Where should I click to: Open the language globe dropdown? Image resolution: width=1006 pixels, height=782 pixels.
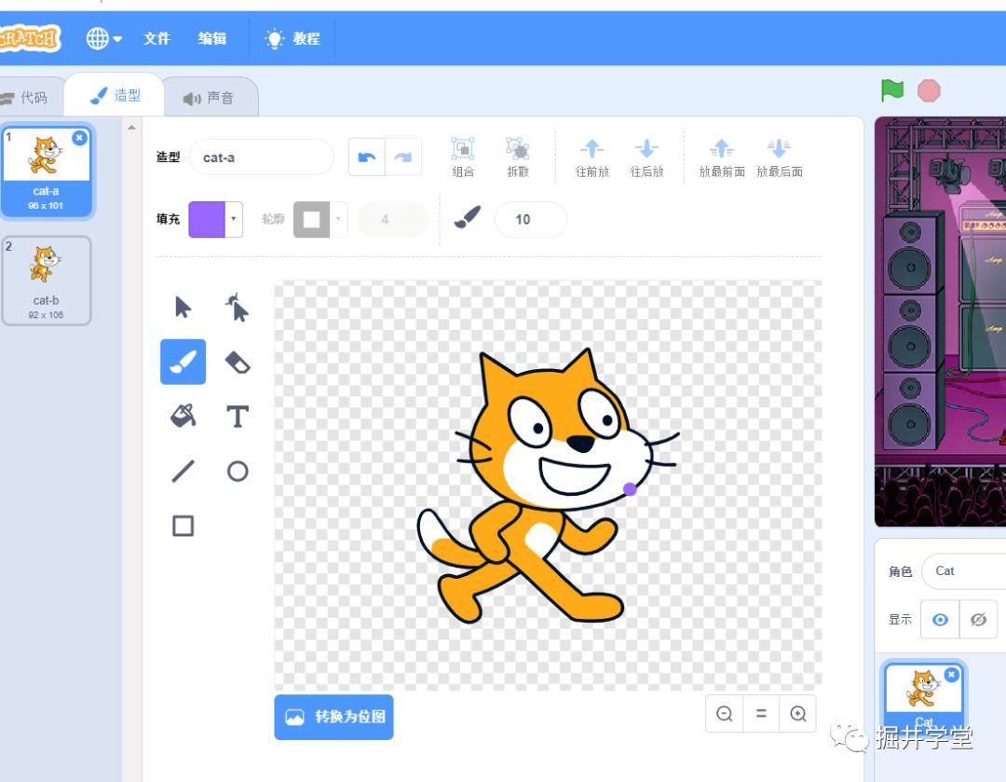(x=104, y=38)
